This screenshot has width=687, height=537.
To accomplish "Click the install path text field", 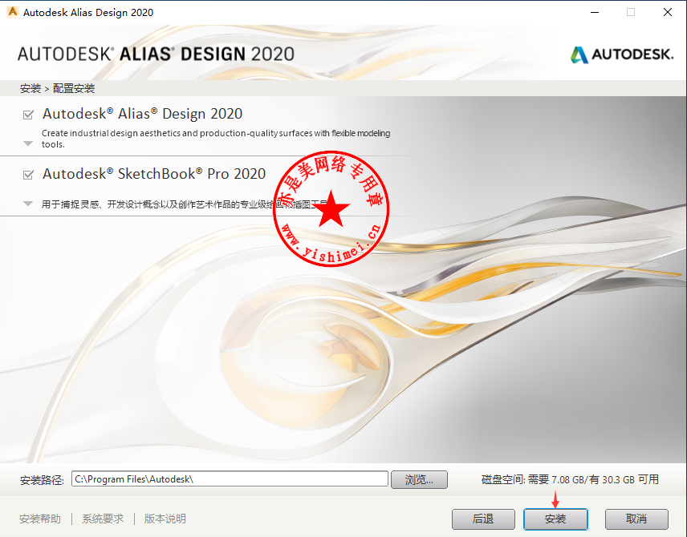I will (x=230, y=478).
